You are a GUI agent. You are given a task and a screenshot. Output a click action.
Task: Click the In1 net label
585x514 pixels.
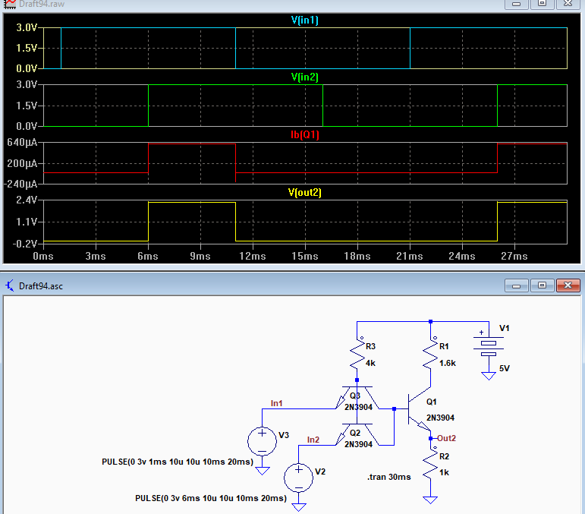(276, 403)
